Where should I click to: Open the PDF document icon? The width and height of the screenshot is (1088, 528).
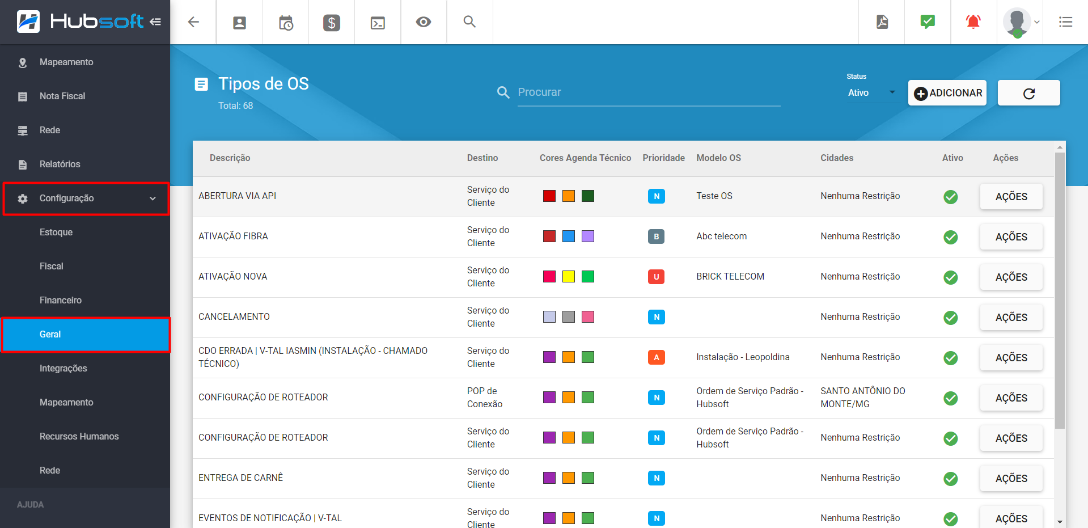pos(882,22)
